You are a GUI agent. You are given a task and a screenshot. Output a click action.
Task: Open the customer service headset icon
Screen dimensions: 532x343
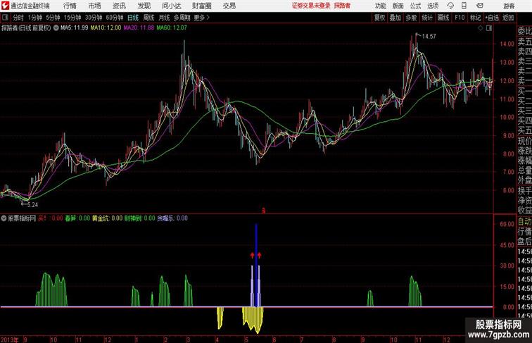click(x=450, y=6)
